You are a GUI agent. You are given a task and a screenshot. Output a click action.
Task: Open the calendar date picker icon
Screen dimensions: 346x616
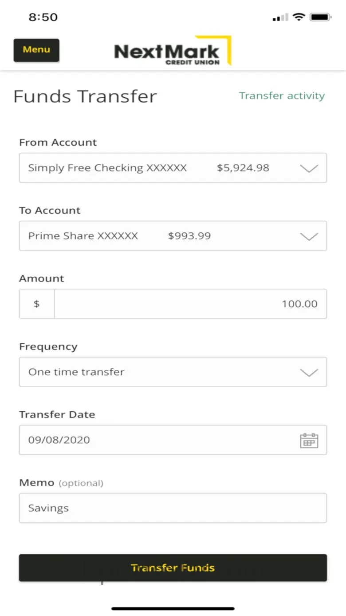(309, 440)
